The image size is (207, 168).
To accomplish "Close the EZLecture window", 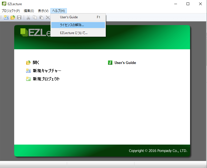I will tap(200, 4).
